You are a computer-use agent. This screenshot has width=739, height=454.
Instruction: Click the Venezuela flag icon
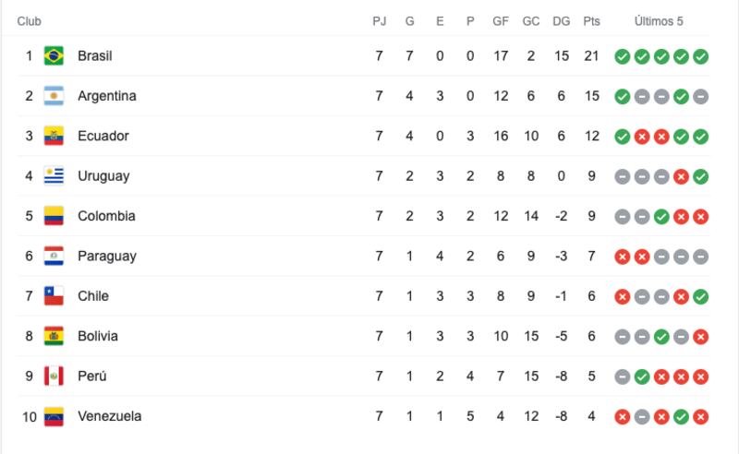pos(54,416)
